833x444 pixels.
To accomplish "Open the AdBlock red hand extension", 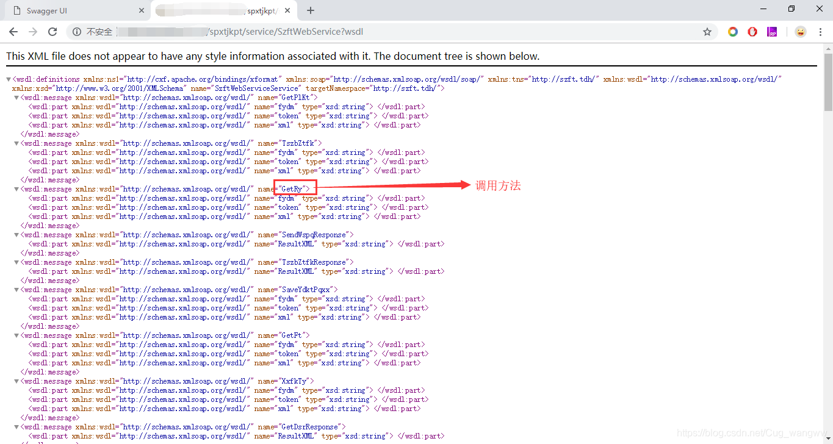I will [x=752, y=32].
